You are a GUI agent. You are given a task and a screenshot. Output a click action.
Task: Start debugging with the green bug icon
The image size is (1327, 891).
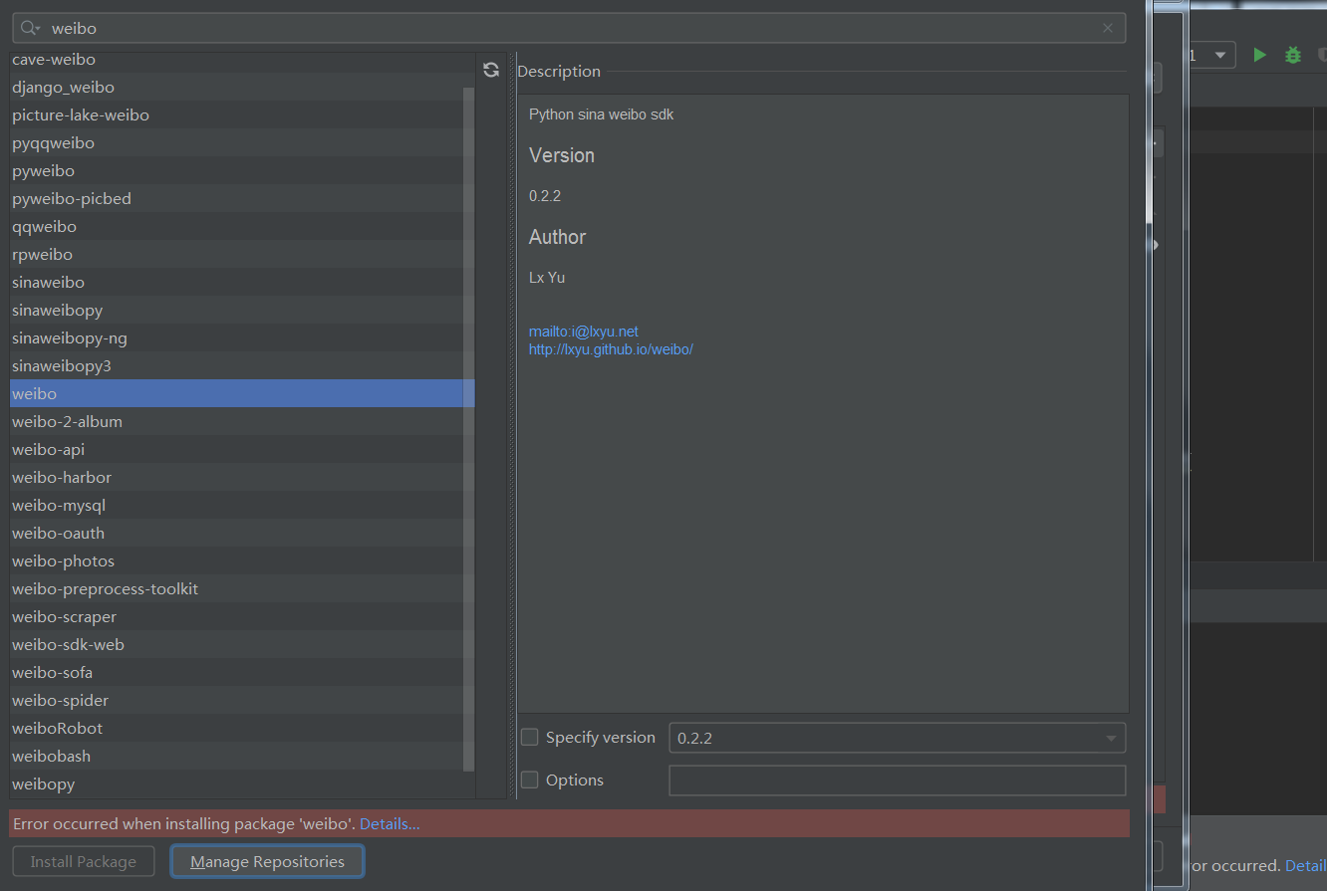tap(1293, 55)
